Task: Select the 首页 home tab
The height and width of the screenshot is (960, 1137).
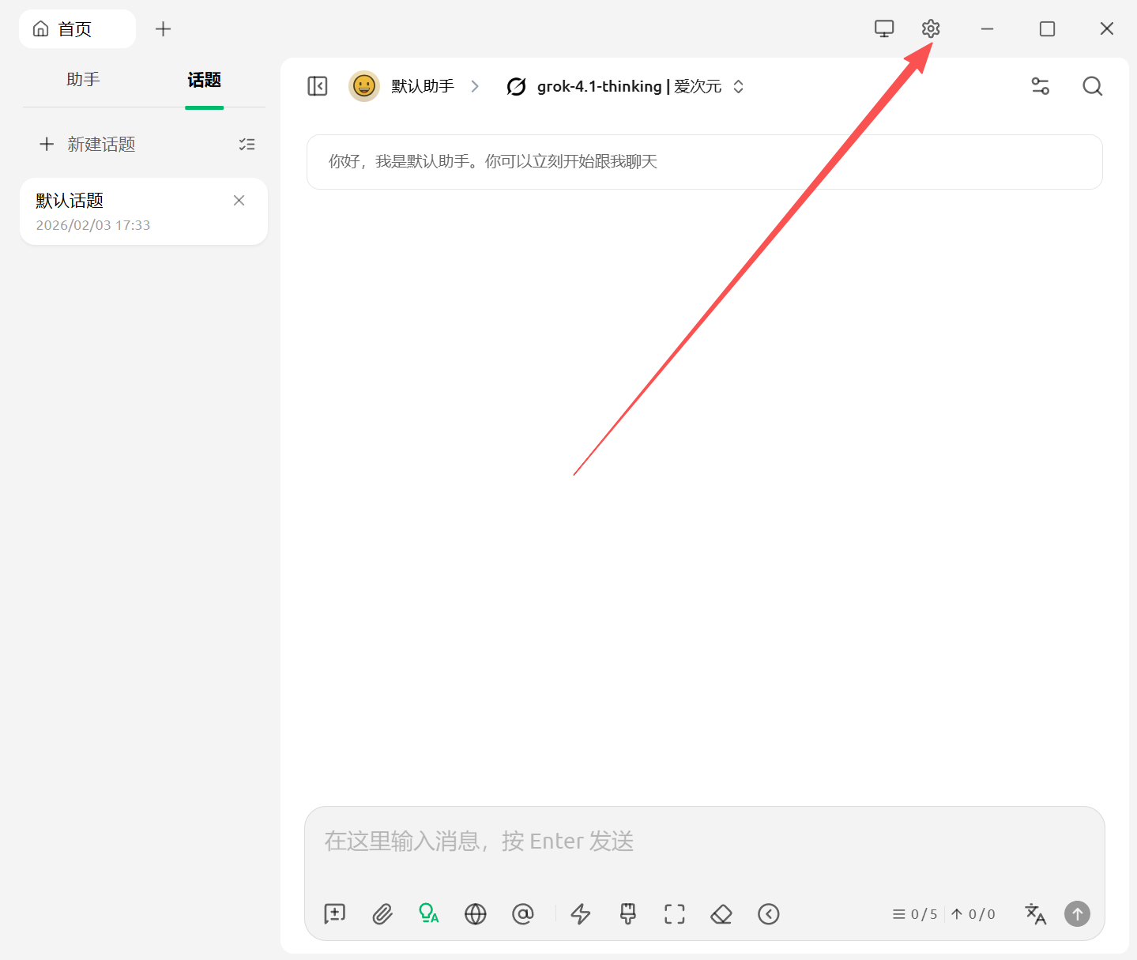Action: point(77,29)
